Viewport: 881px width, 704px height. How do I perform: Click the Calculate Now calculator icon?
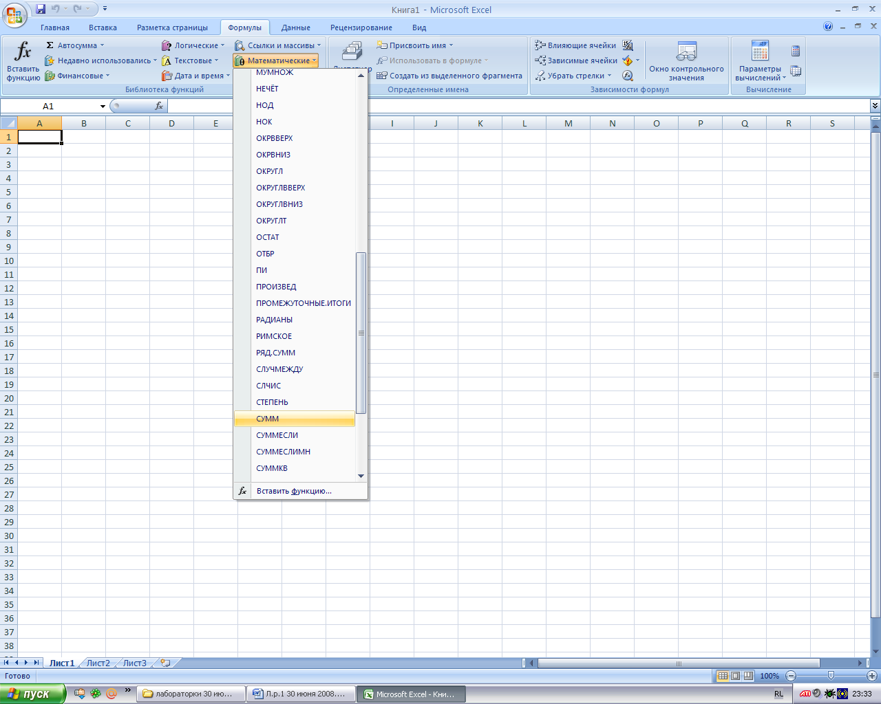tap(796, 51)
